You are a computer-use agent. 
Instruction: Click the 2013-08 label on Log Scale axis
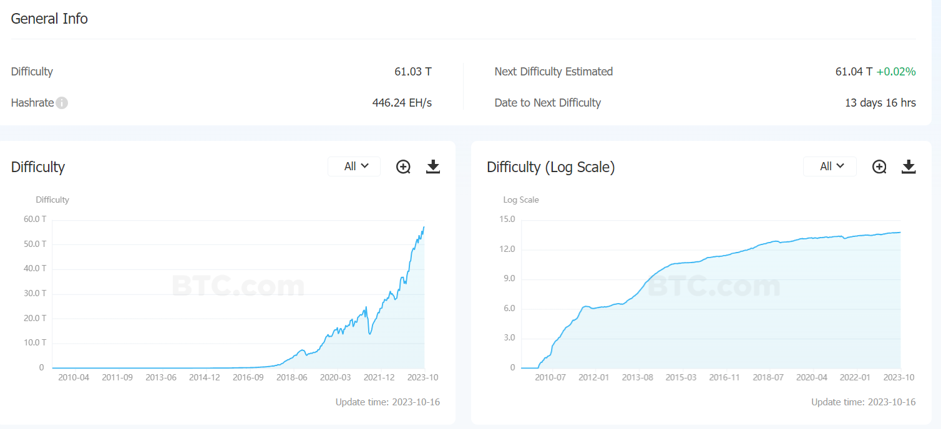[x=637, y=377]
